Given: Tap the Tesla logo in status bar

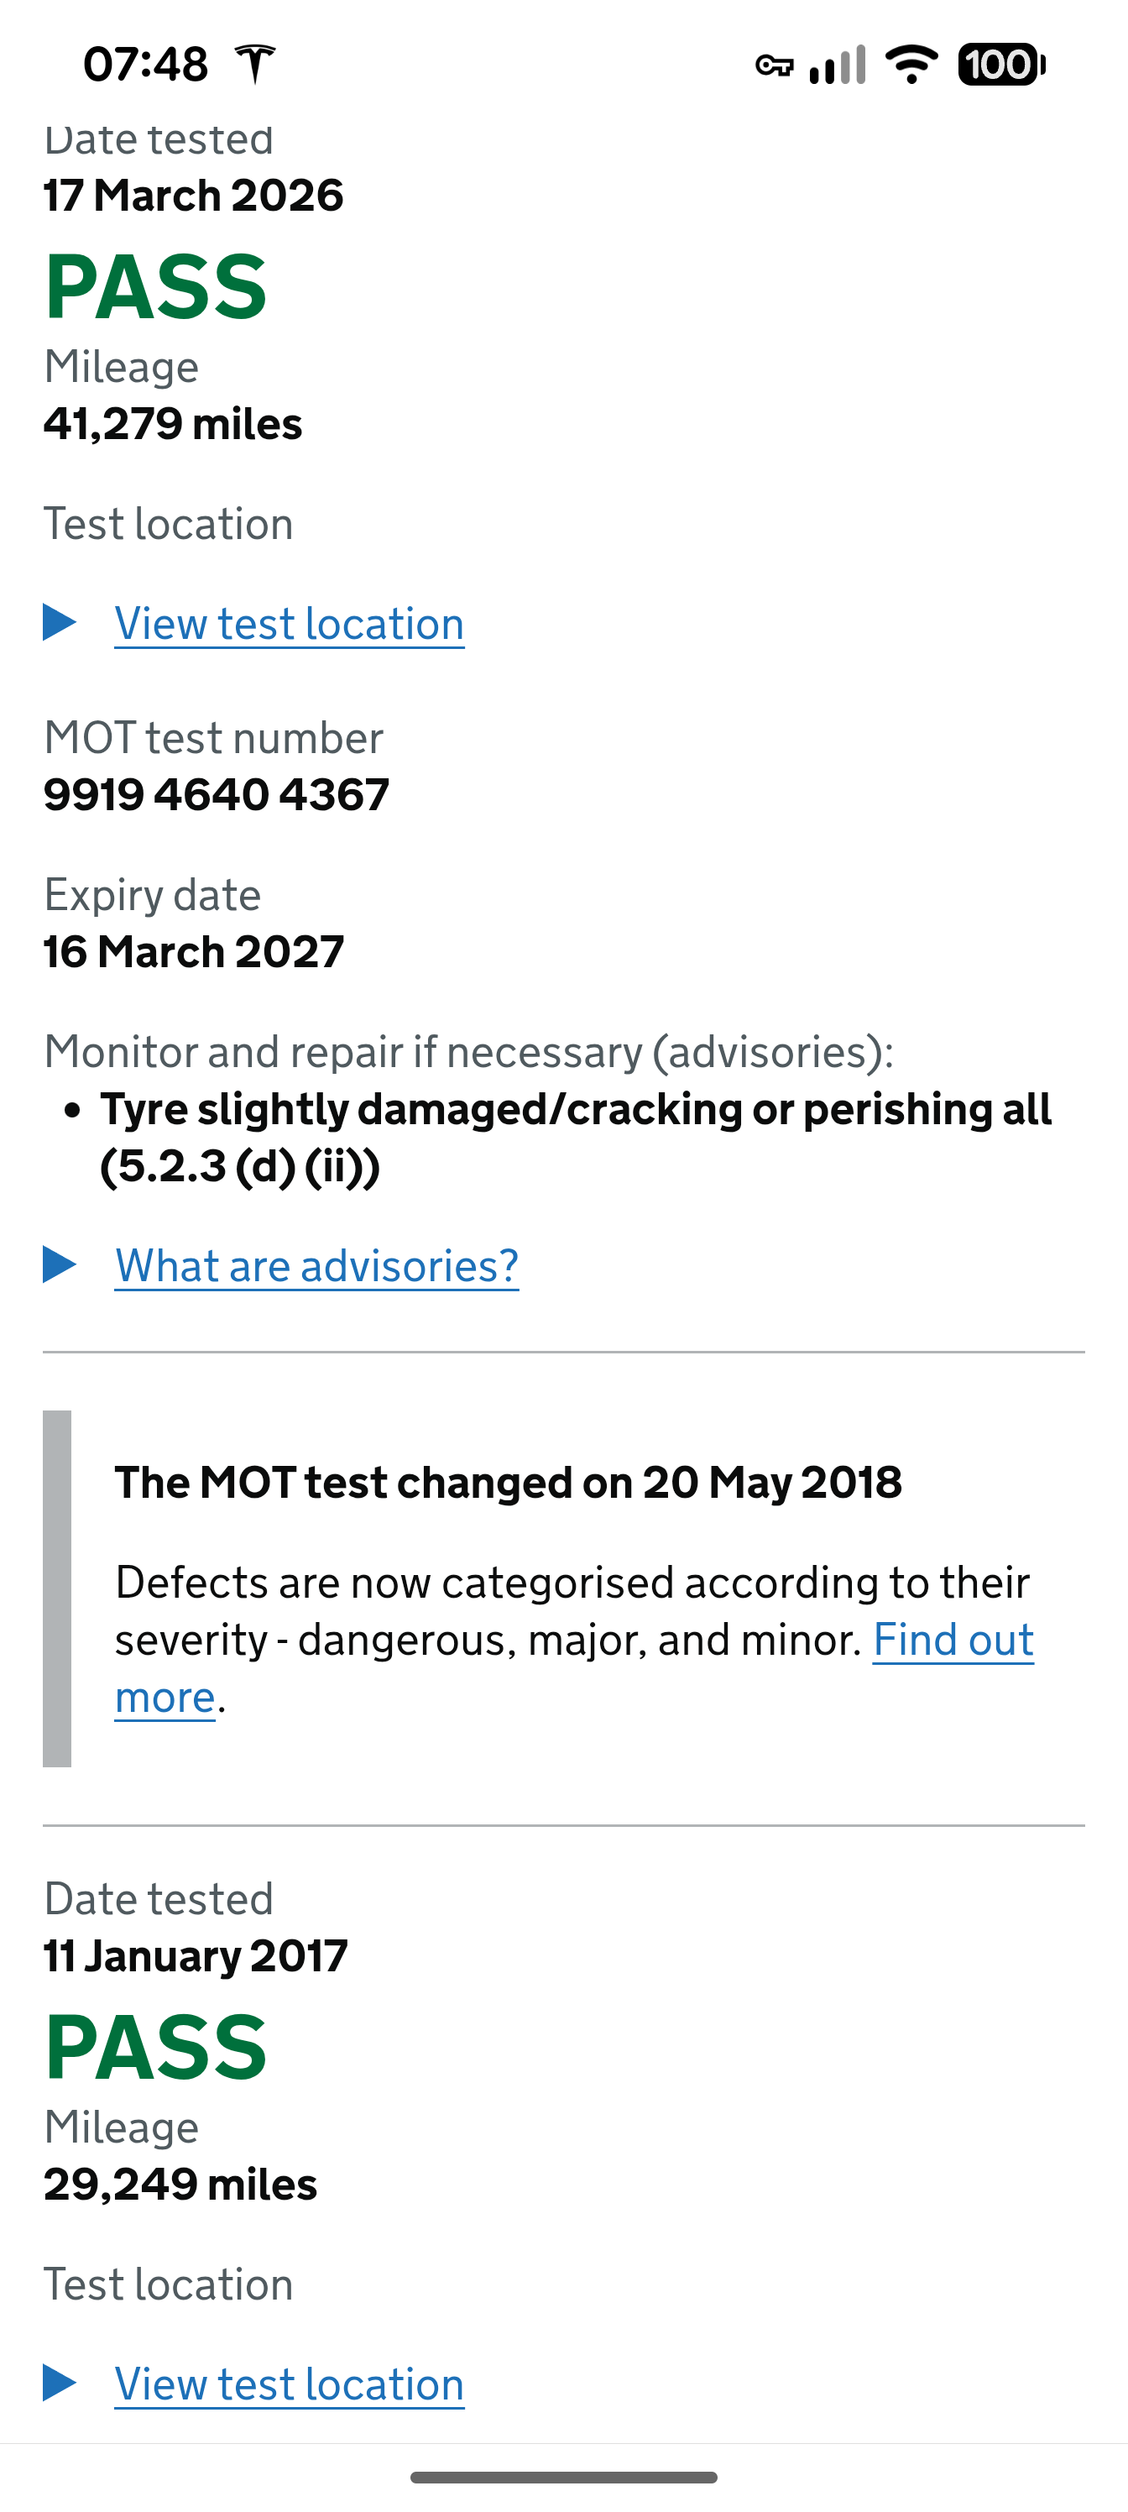Looking at the screenshot, I should pyautogui.click(x=255, y=65).
